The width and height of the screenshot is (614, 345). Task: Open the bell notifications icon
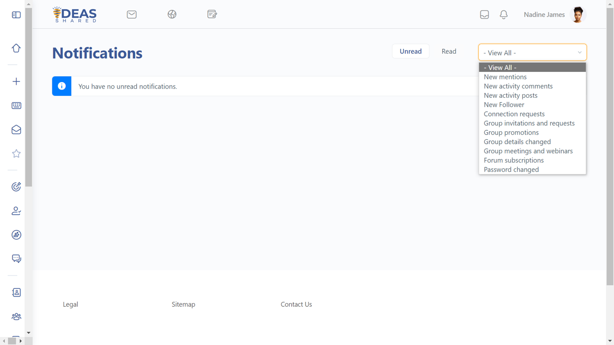pos(504,15)
